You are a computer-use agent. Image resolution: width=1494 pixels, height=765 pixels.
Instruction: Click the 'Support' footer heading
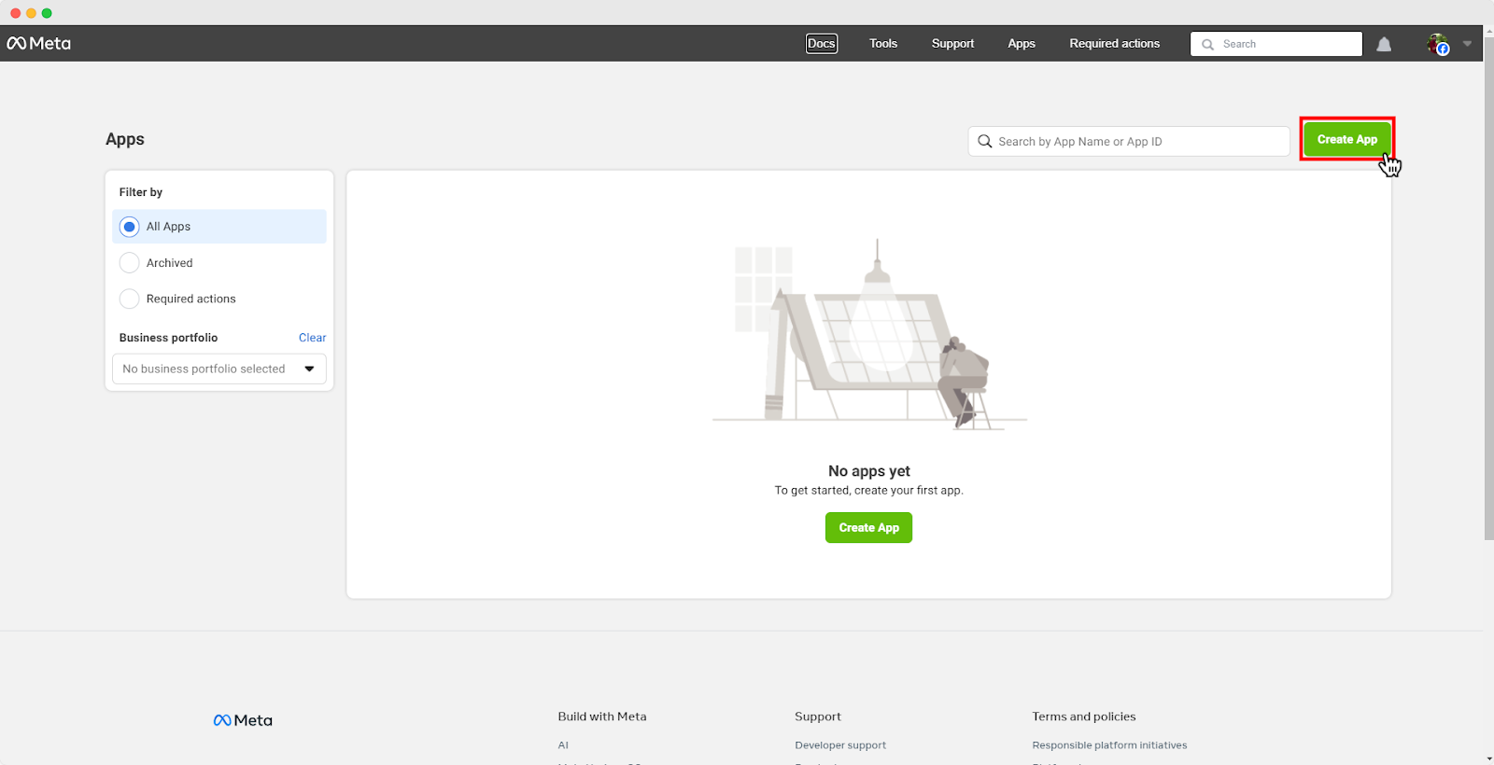point(818,716)
